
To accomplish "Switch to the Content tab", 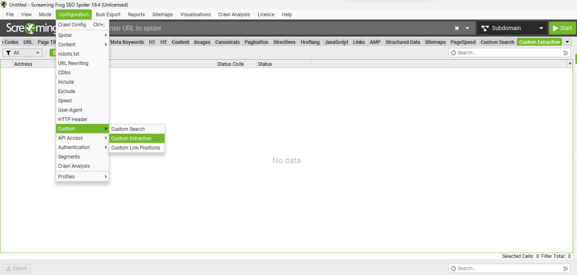I will 180,42.
